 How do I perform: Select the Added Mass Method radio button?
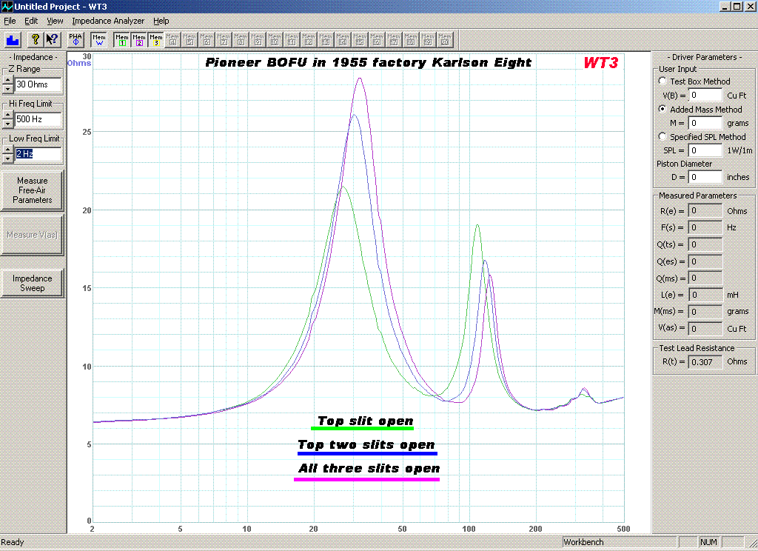pos(663,109)
